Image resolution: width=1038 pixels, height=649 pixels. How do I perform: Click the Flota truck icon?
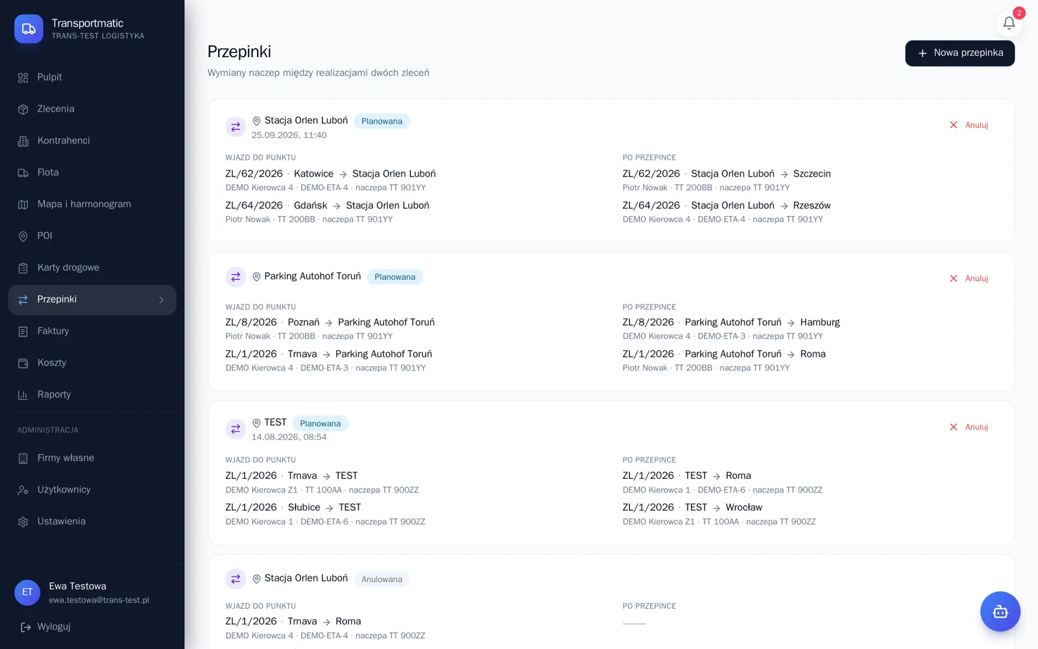23,173
